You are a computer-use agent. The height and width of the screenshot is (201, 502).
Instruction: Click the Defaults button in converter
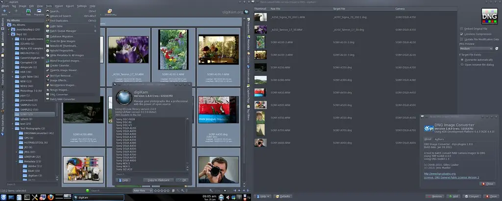coord(282,196)
